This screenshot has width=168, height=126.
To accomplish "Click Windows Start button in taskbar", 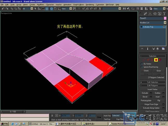I will (x=4, y=124).
